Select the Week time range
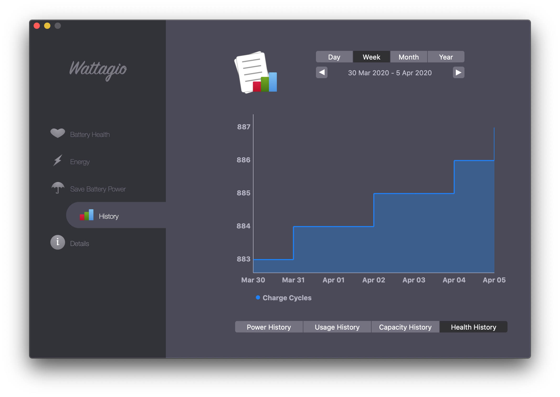 pyautogui.click(x=371, y=57)
